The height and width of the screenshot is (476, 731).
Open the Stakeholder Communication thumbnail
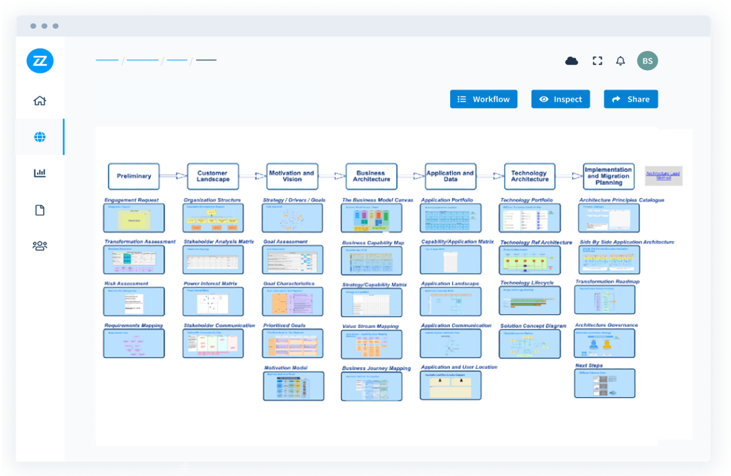pos(213,343)
